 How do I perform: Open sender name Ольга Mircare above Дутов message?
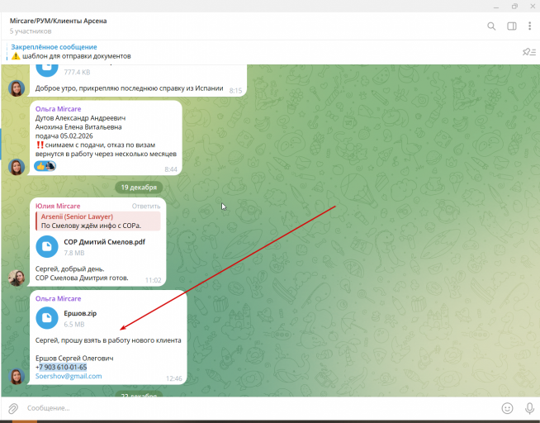[x=58, y=109]
